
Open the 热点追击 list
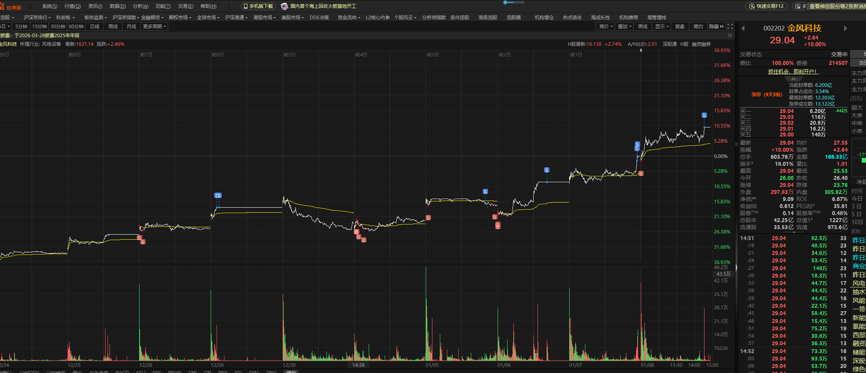click(572, 18)
